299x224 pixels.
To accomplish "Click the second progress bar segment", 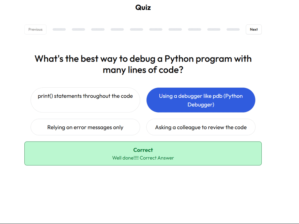I will click(78, 30).
